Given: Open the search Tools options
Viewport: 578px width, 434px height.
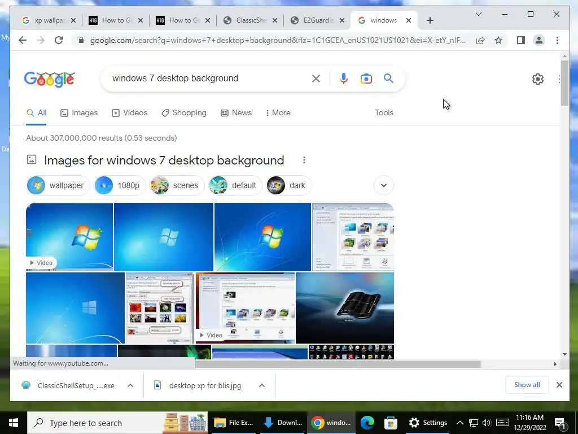Looking at the screenshot, I should coord(384,113).
